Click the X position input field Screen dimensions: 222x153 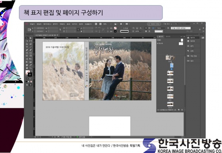(40, 28)
